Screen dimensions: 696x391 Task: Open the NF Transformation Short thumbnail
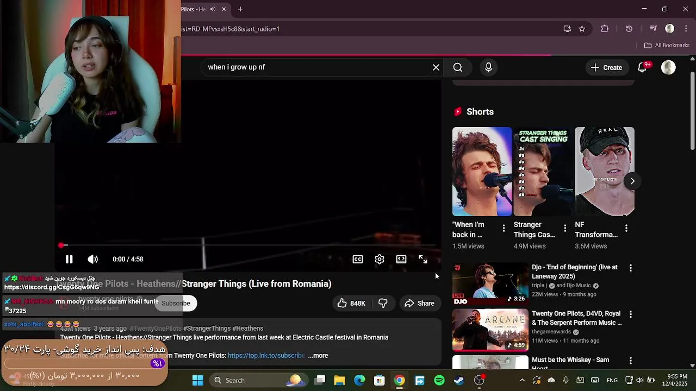click(605, 172)
